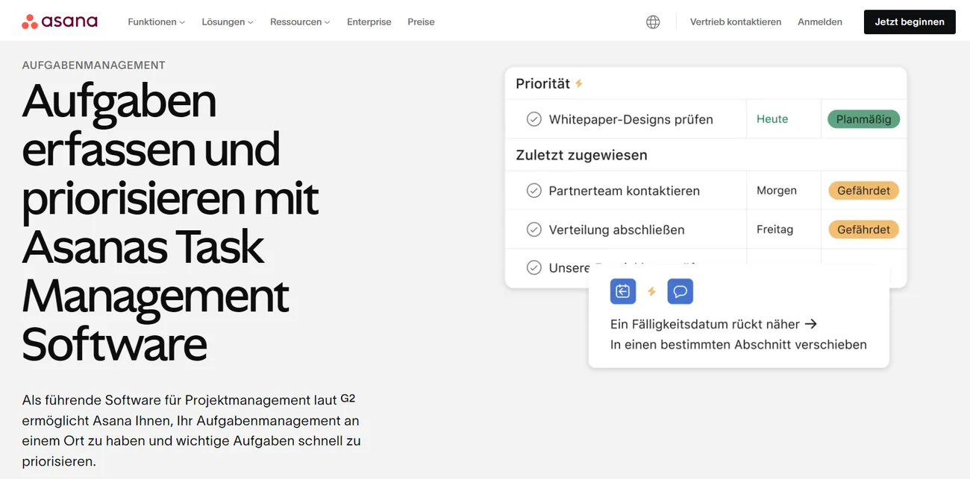Click the Gefährdet badge for Partnerteam kontaktieren
The image size is (970, 479).
click(x=863, y=191)
